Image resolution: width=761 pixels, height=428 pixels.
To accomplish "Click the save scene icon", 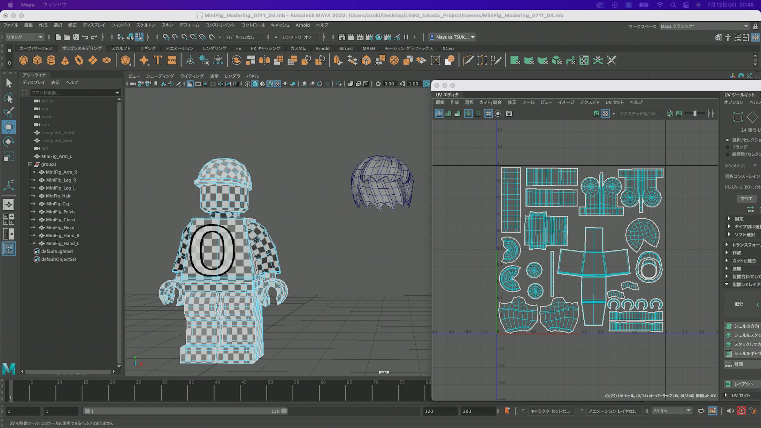I will pos(76,37).
